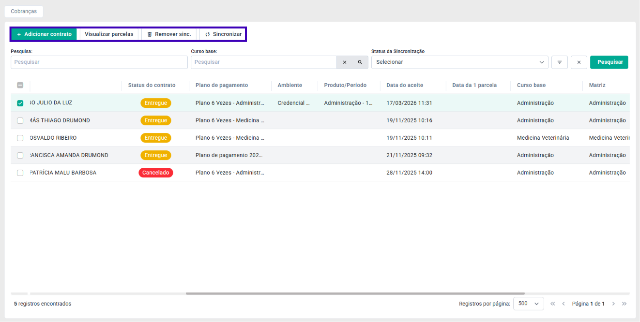The width and height of the screenshot is (640, 322).
Task: Go to next page icon
Action: coord(613,304)
